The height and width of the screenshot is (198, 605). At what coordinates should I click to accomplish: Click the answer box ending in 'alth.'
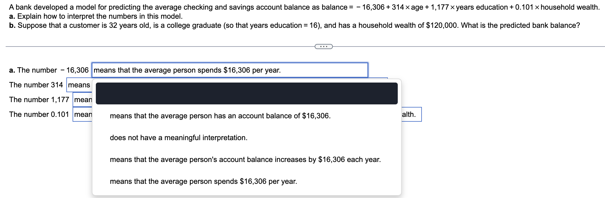coord(411,114)
